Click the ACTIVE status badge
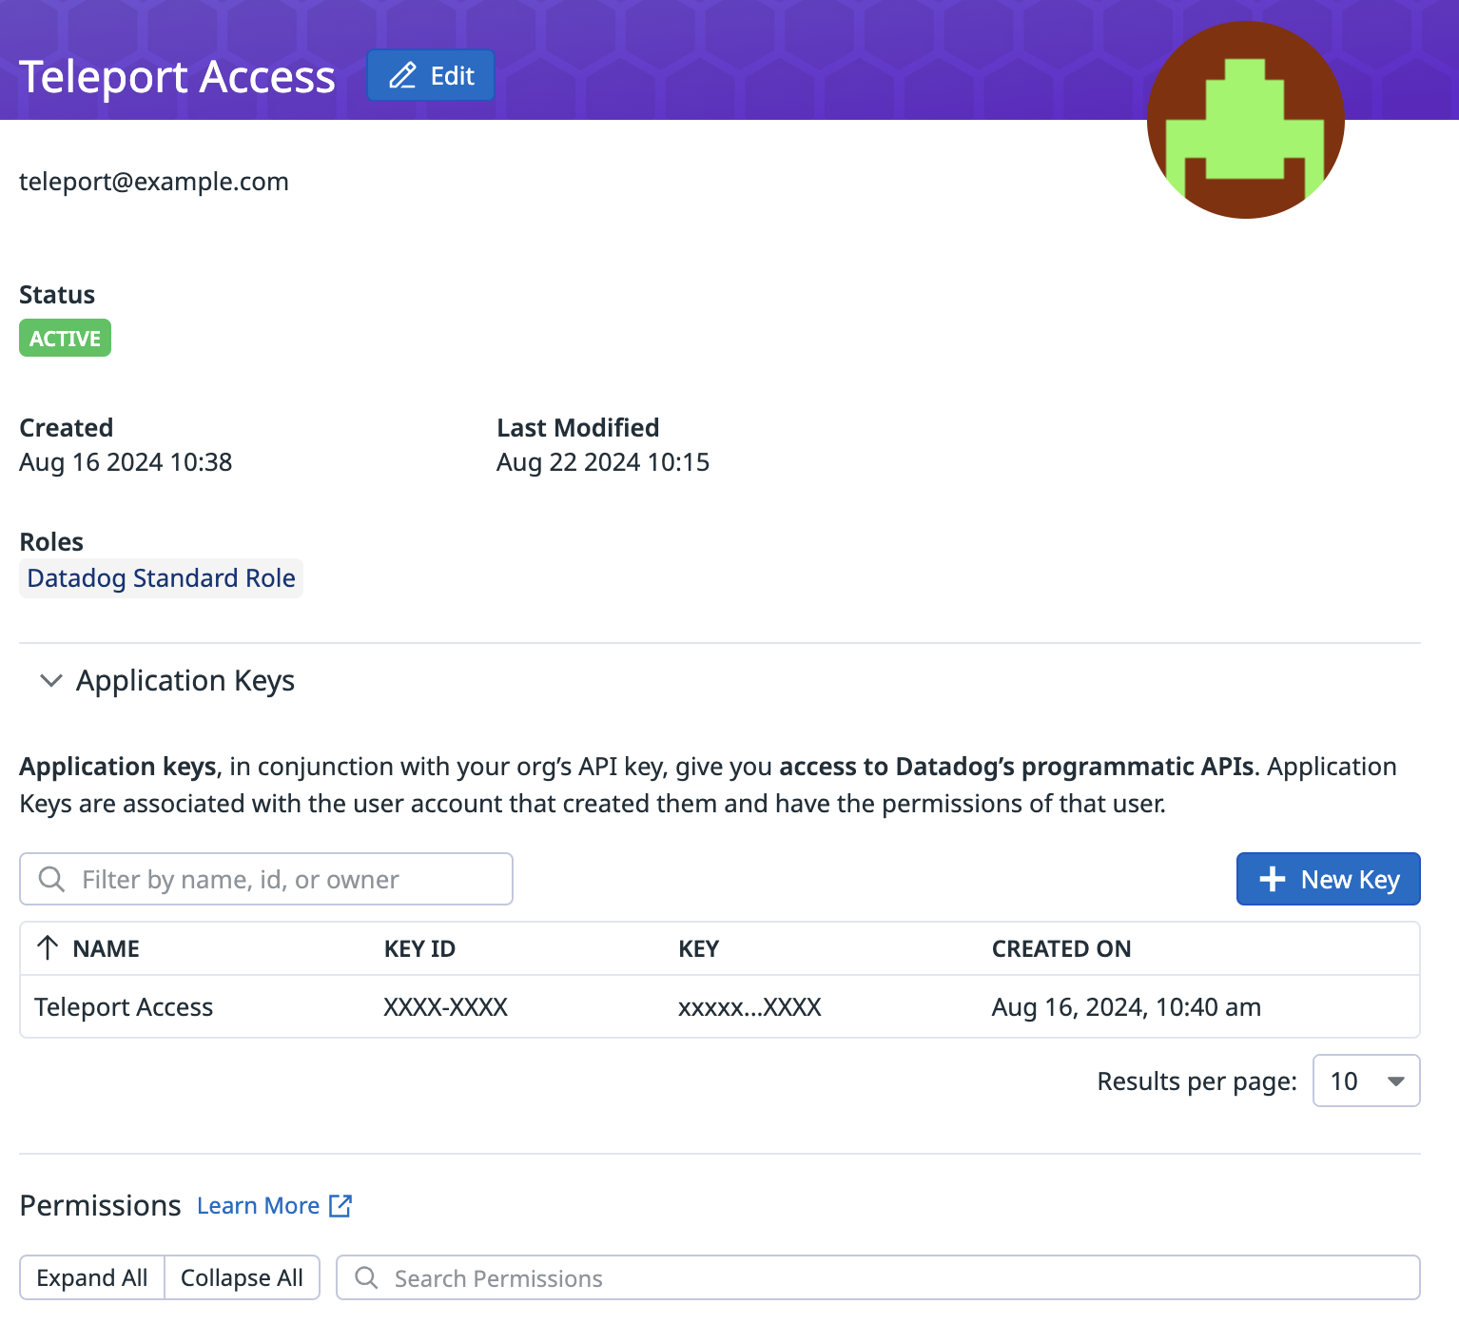Viewport: 1459px width, 1324px height. pyautogui.click(x=65, y=337)
